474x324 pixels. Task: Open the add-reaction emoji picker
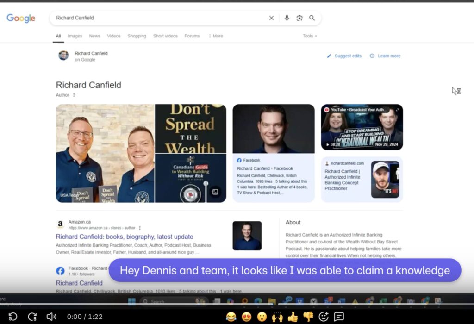[x=324, y=317]
